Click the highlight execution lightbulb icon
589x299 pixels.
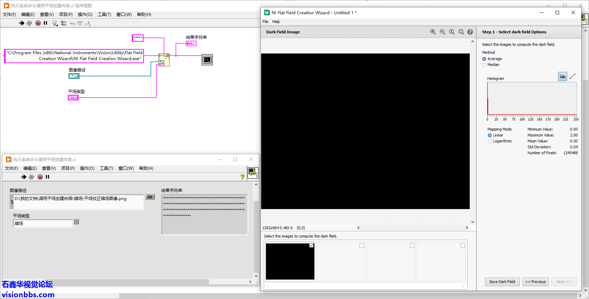click(x=55, y=23)
